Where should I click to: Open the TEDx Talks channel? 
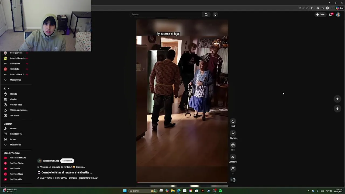click(15, 69)
